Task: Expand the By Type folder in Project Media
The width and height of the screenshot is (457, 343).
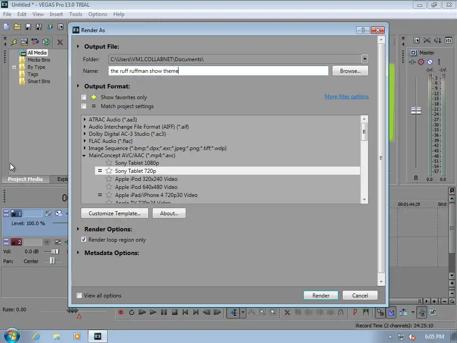Action: click(x=14, y=67)
